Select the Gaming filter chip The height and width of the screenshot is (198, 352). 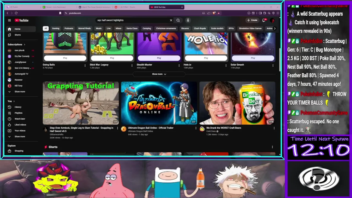tap(56, 28)
